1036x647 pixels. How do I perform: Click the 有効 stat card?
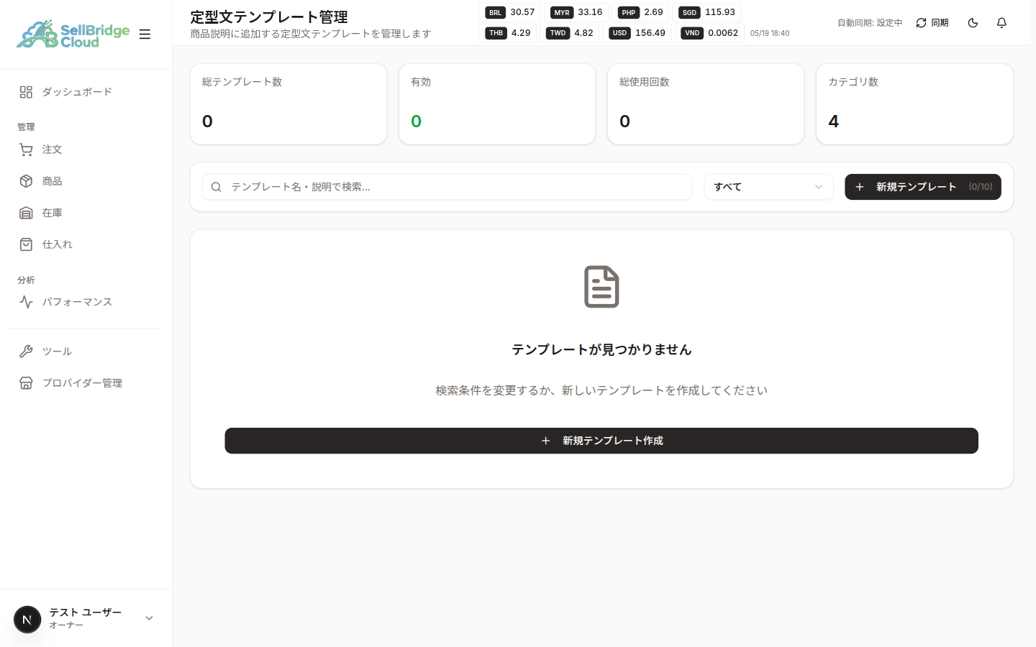click(497, 104)
